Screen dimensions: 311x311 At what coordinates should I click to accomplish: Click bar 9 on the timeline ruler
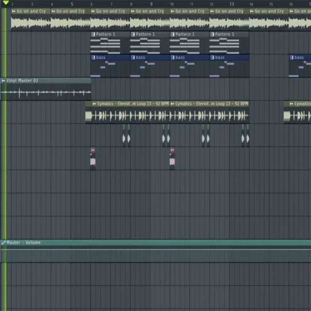(x=151, y=4)
